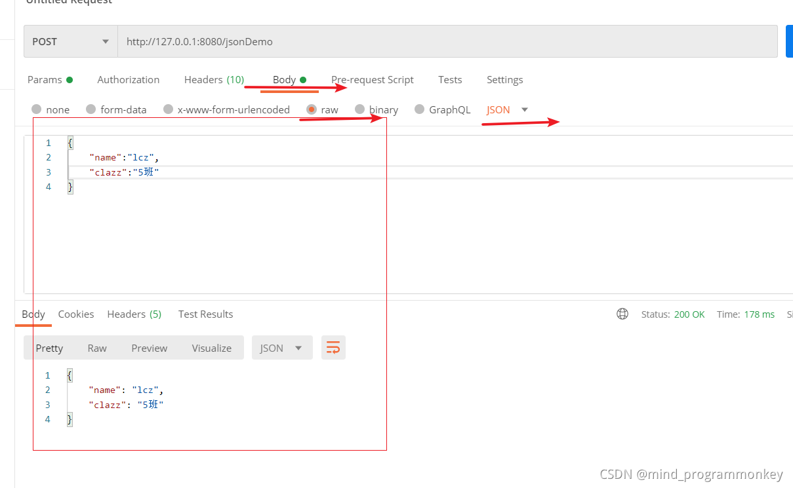Switch to the request Body tab
Viewport: 793px width, 488px height.
(x=289, y=80)
